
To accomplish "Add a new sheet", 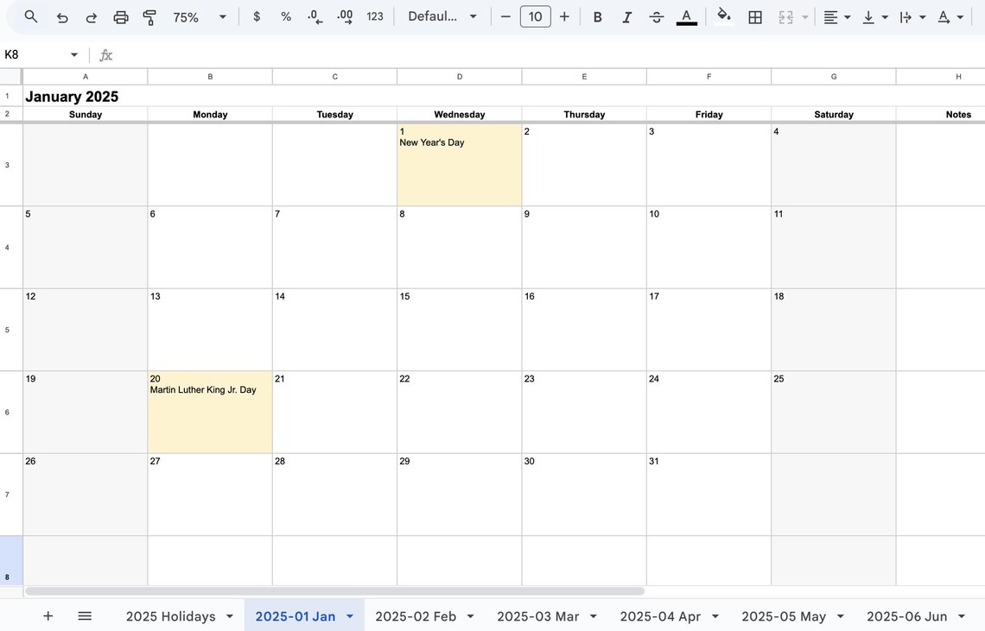I will point(48,616).
